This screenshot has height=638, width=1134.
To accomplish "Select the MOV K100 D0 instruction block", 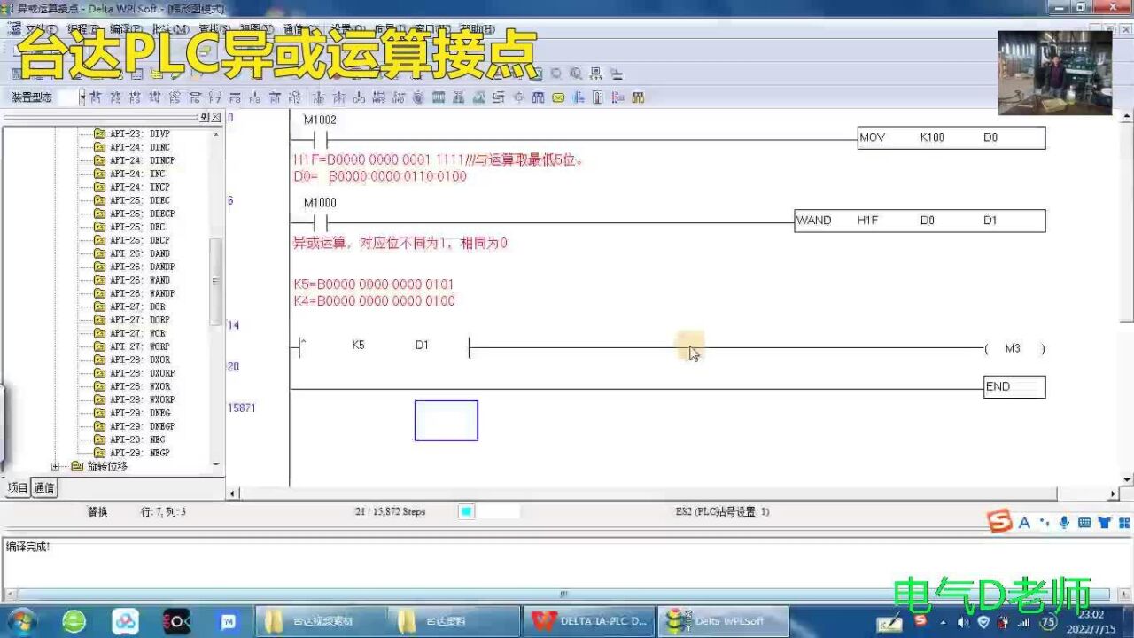I will [951, 137].
